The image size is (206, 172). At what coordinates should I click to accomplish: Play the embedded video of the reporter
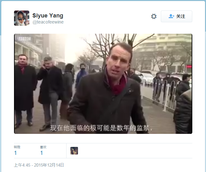103,84
